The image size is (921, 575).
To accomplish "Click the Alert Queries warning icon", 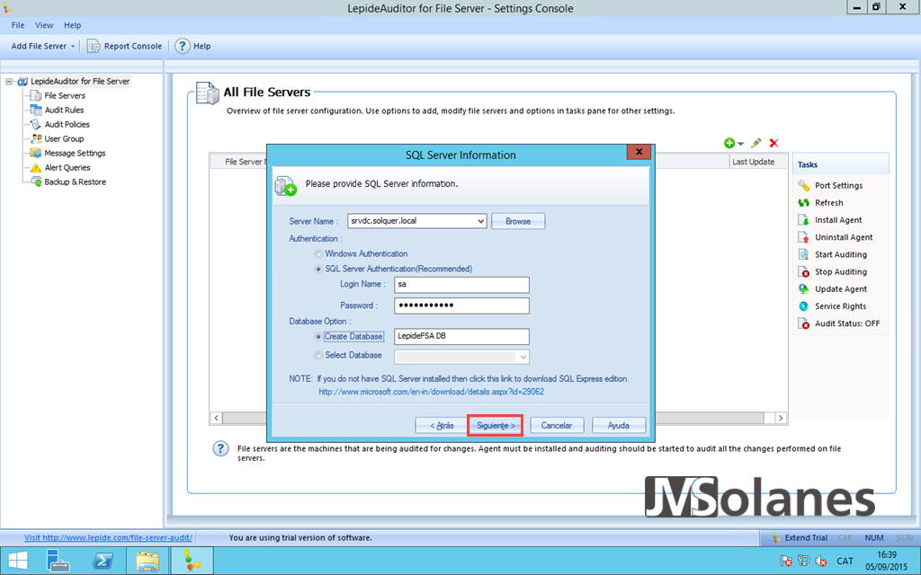I will pos(36,167).
